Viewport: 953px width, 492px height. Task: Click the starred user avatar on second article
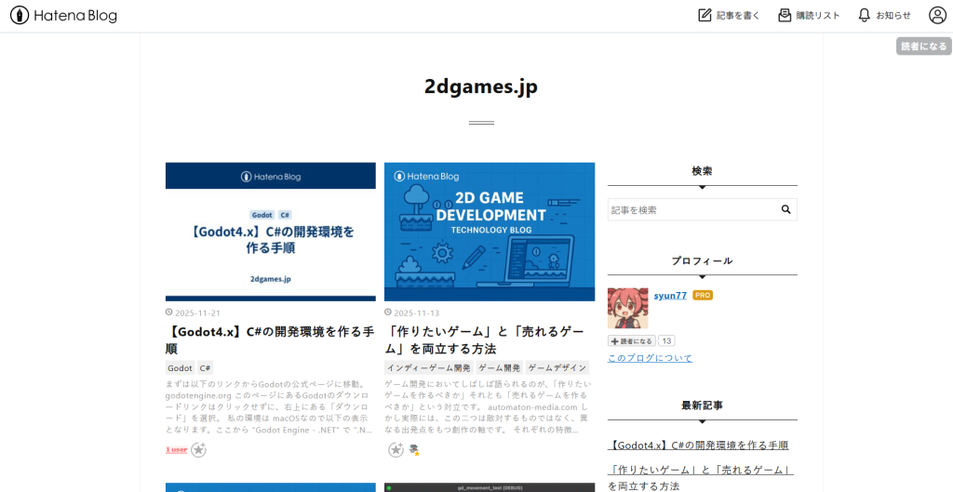[414, 450]
